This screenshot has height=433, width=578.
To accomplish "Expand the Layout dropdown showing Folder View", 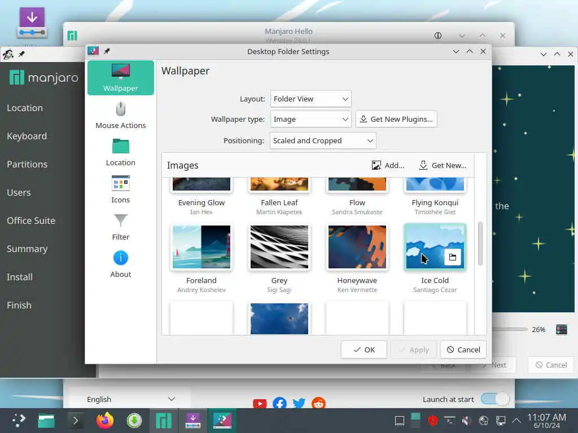I will point(311,99).
